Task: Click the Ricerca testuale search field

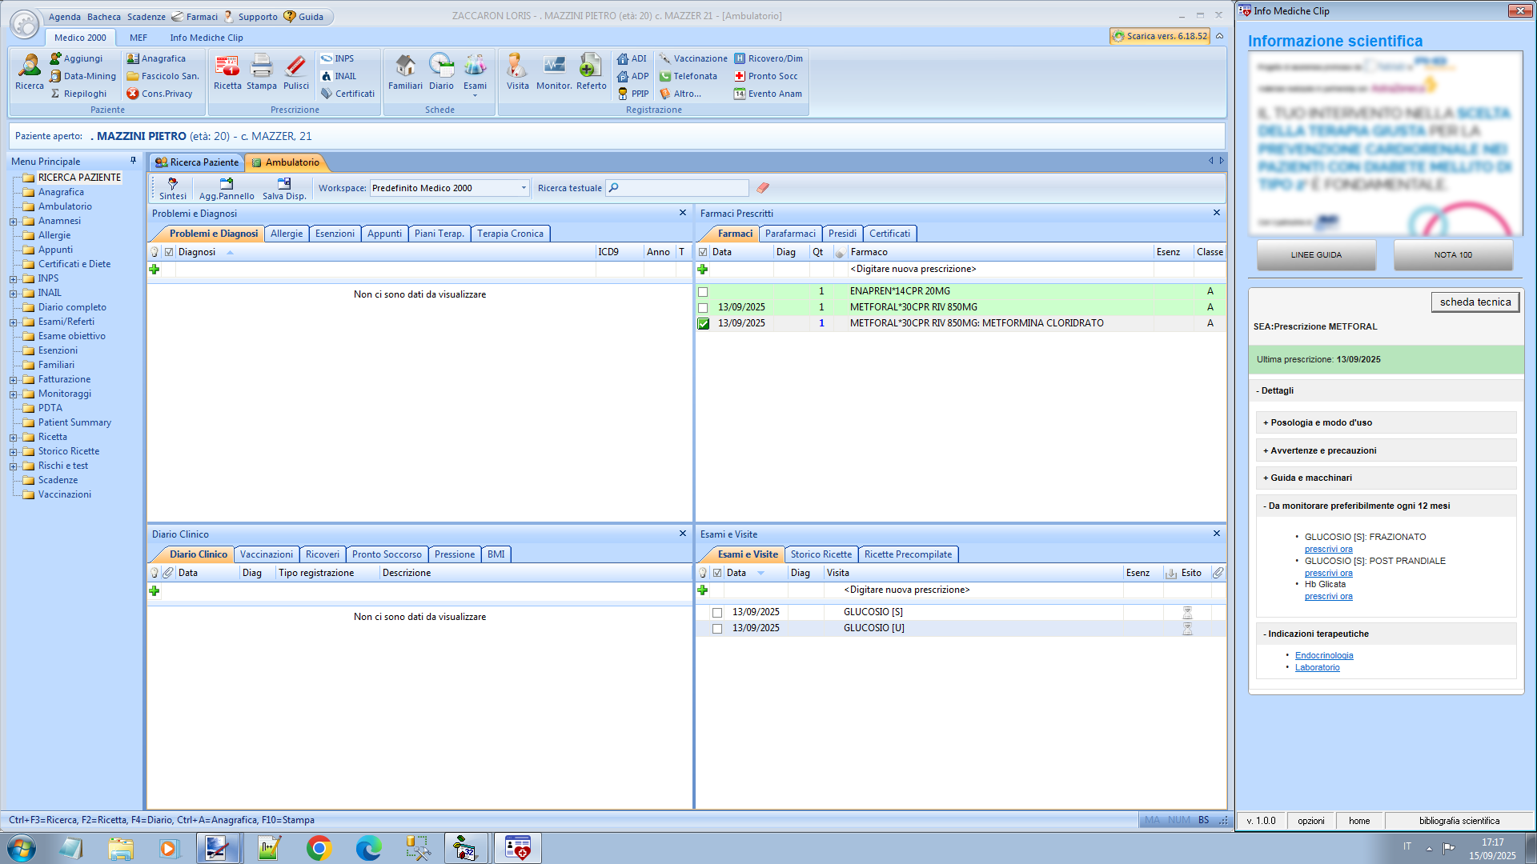Action: tap(680, 188)
